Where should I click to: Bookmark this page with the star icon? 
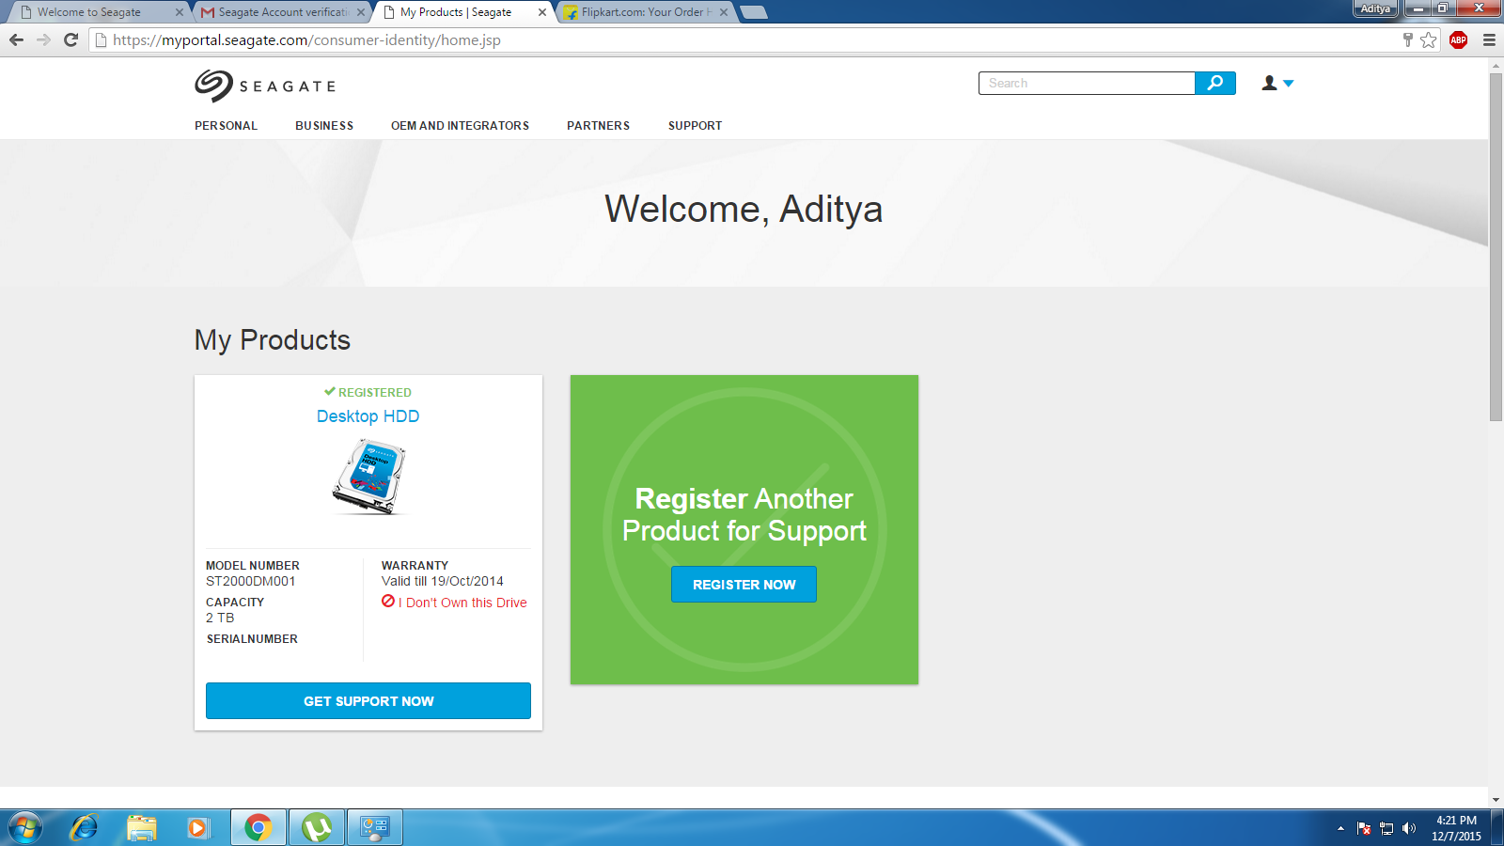click(1429, 39)
